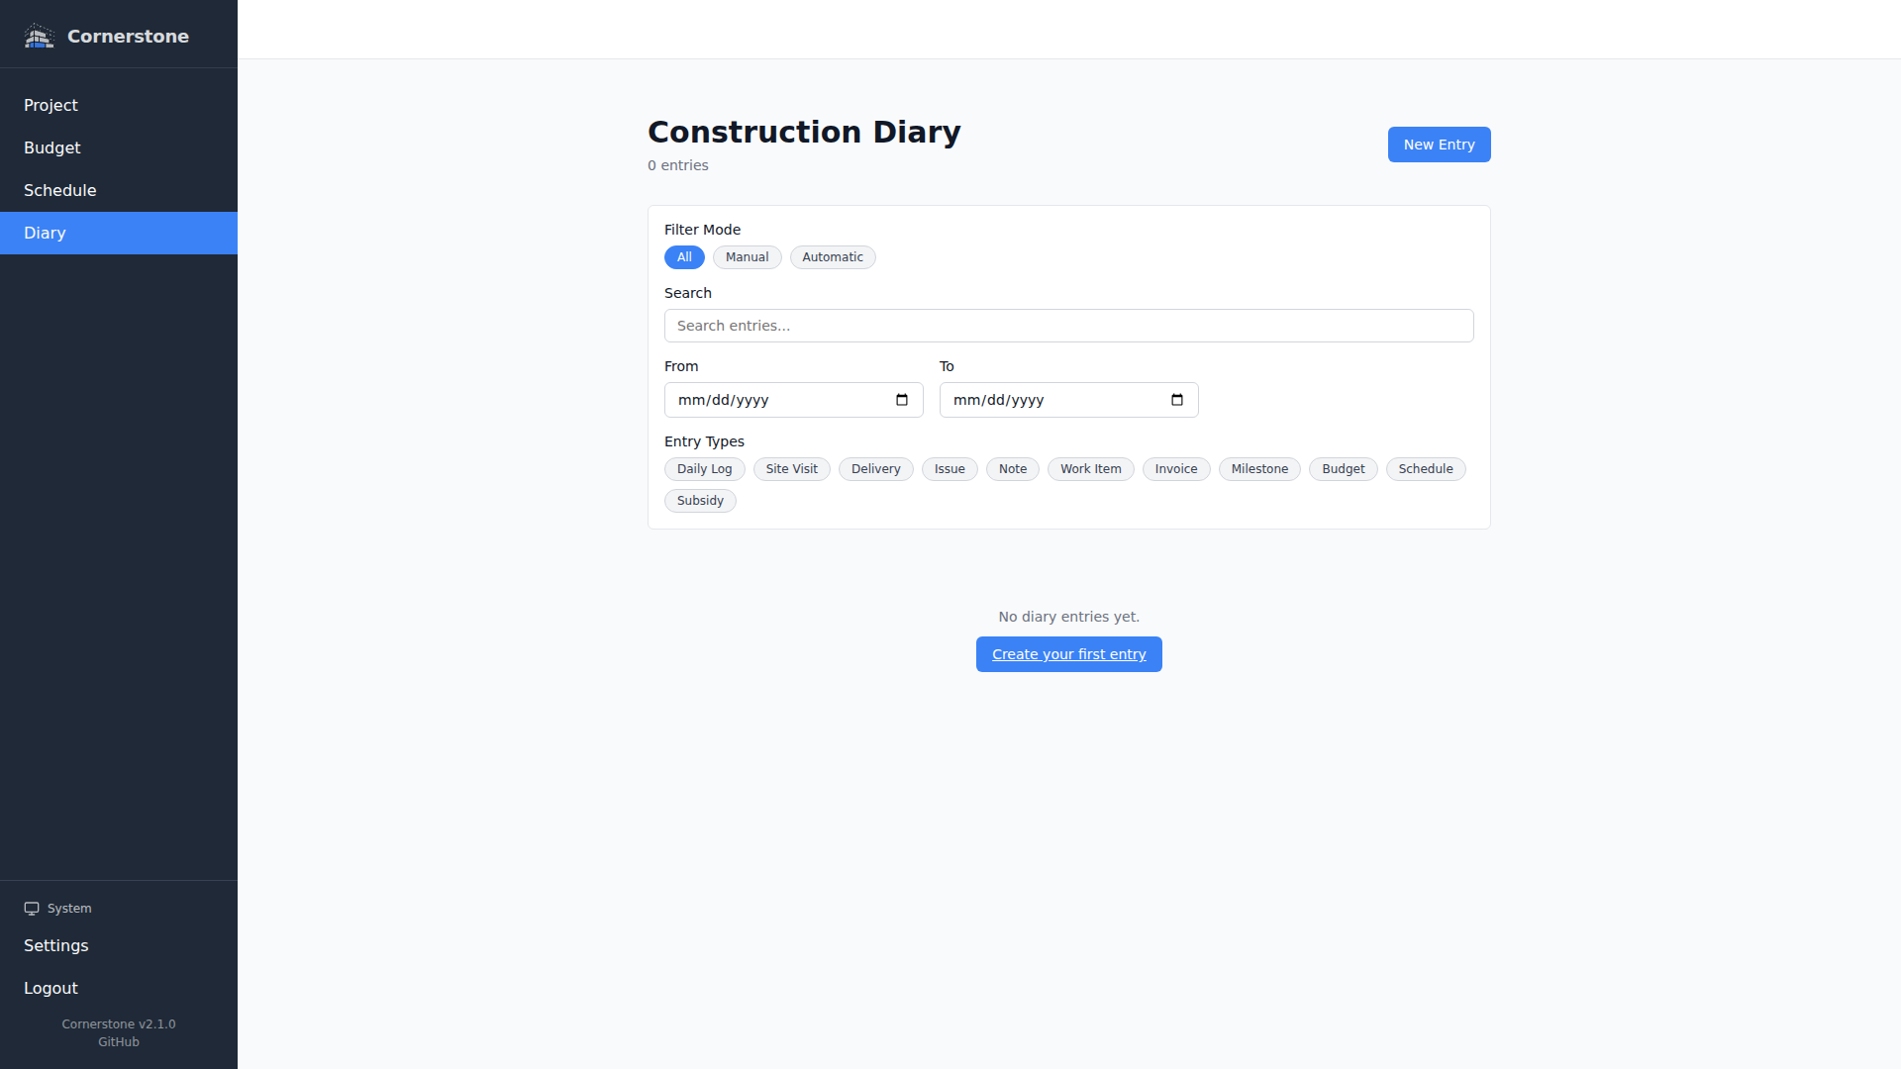Click Logout in the sidebar
This screenshot has height=1069, width=1901.
click(x=50, y=988)
